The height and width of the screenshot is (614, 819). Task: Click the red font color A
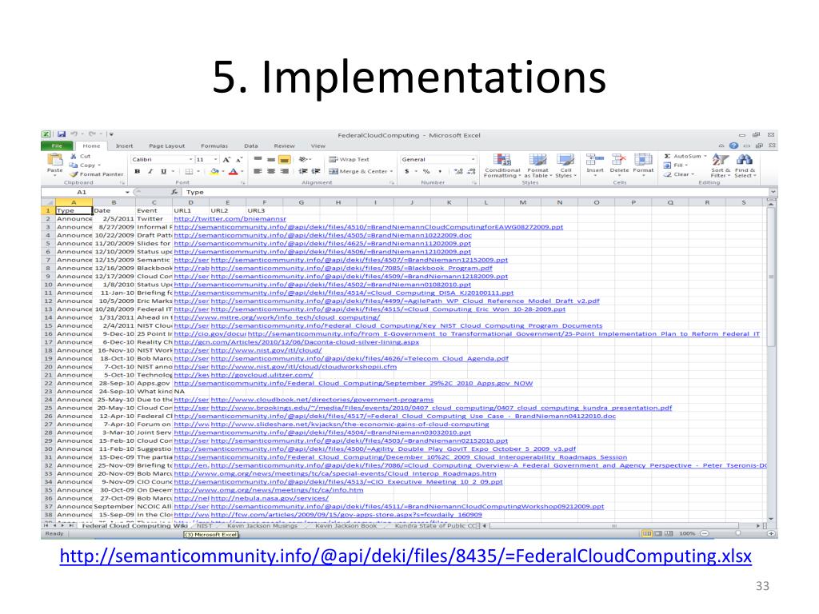tap(233, 171)
